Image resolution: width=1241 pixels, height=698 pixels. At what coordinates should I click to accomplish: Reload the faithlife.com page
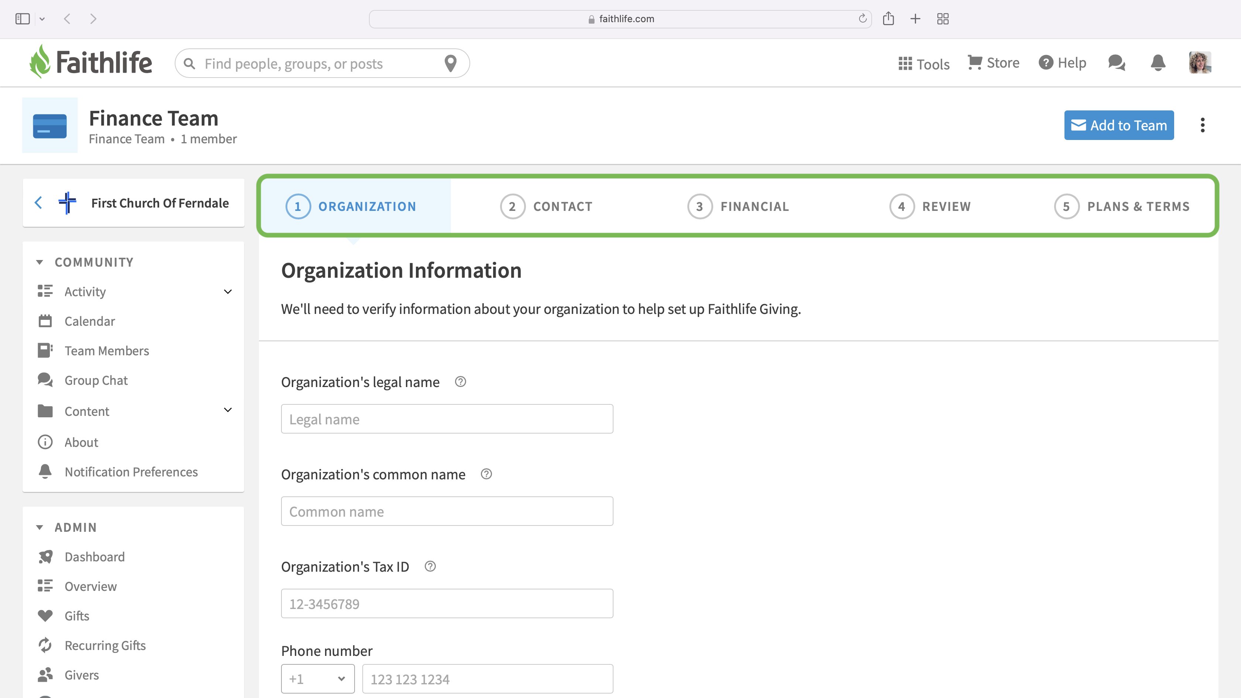[862, 19]
